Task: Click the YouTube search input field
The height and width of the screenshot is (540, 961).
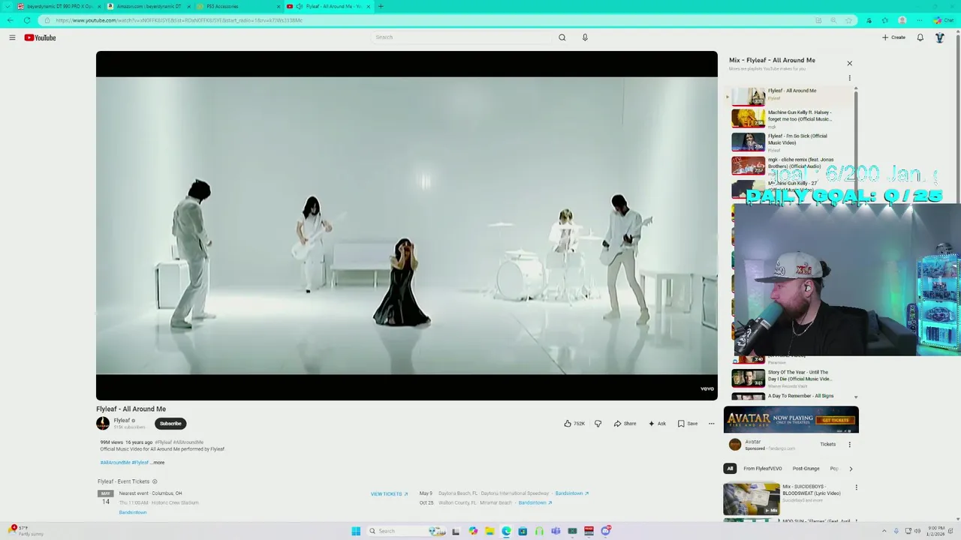Action: [462, 37]
